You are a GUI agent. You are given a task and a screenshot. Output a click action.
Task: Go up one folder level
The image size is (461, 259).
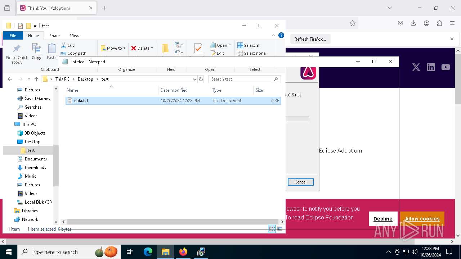pos(36,79)
